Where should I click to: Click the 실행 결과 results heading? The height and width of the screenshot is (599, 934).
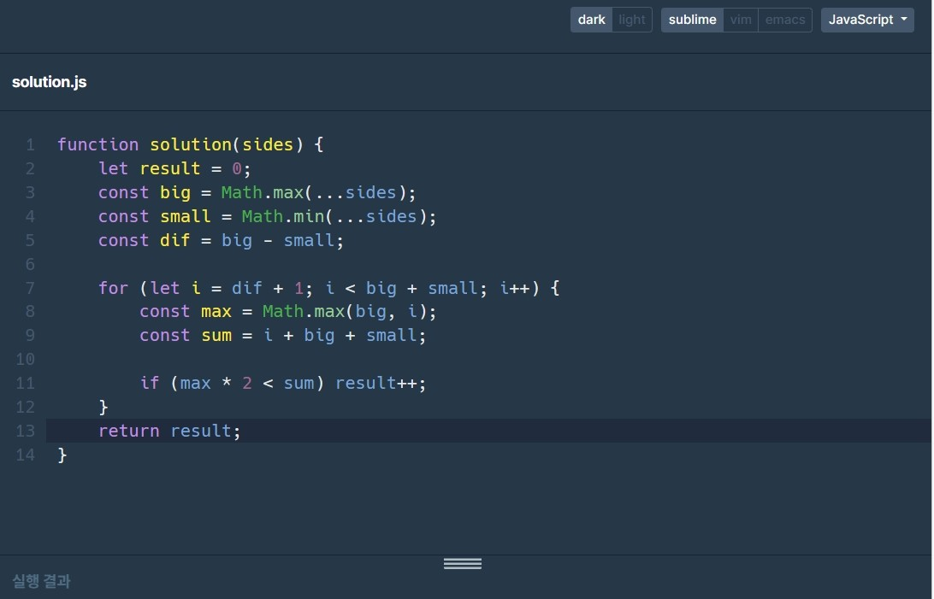(41, 581)
